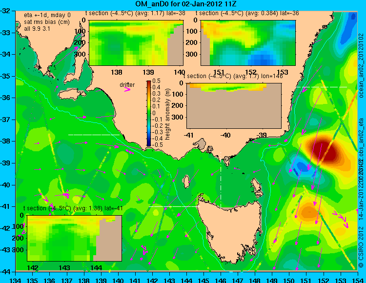Click the lat=-36 temperature section plot
The image size is (366, 283).
pyautogui.click(x=248, y=43)
